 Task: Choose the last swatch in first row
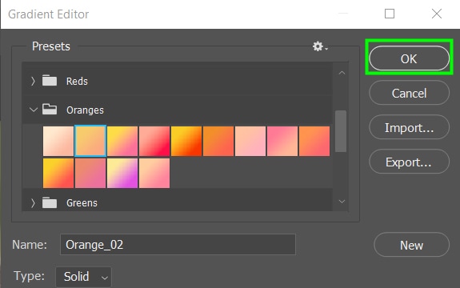314,141
